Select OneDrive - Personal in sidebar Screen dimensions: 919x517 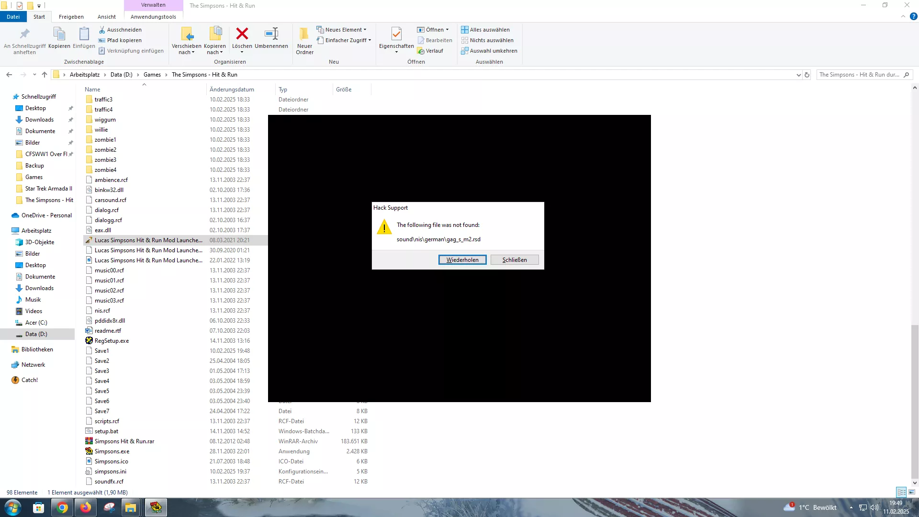(46, 215)
